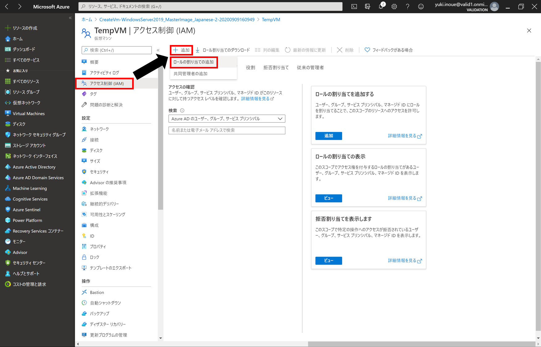
Task: Collapse the resource menu pane
Action: click(x=158, y=50)
